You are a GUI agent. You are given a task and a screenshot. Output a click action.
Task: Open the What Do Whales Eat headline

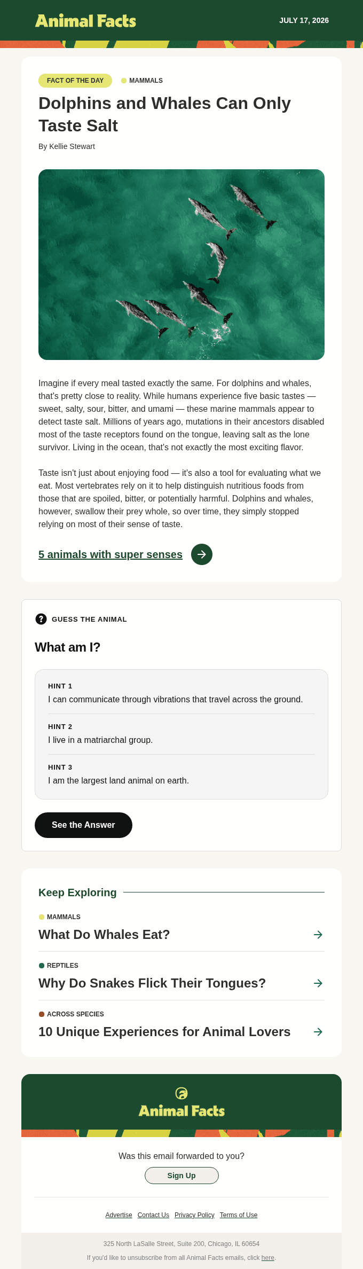[x=104, y=935]
